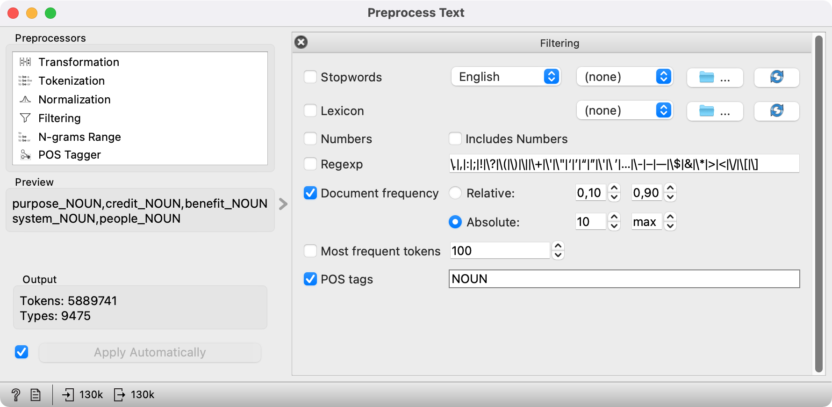Enable the Stopwords filter checkbox
This screenshot has width=832, height=407.
(310, 77)
